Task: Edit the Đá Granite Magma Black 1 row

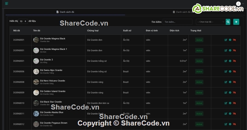Action: tap(226, 50)
